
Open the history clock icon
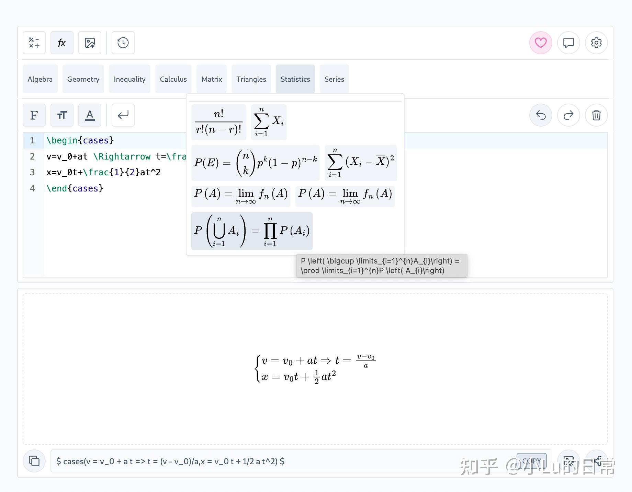pyautogui.click(x=123, y=43)
